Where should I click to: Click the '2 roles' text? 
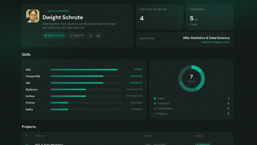click(193, 24)
